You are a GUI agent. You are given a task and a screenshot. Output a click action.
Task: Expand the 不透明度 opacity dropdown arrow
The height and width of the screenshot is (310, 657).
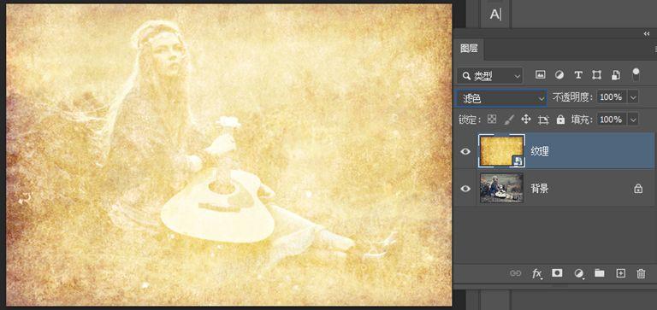[x=633, y=97]
